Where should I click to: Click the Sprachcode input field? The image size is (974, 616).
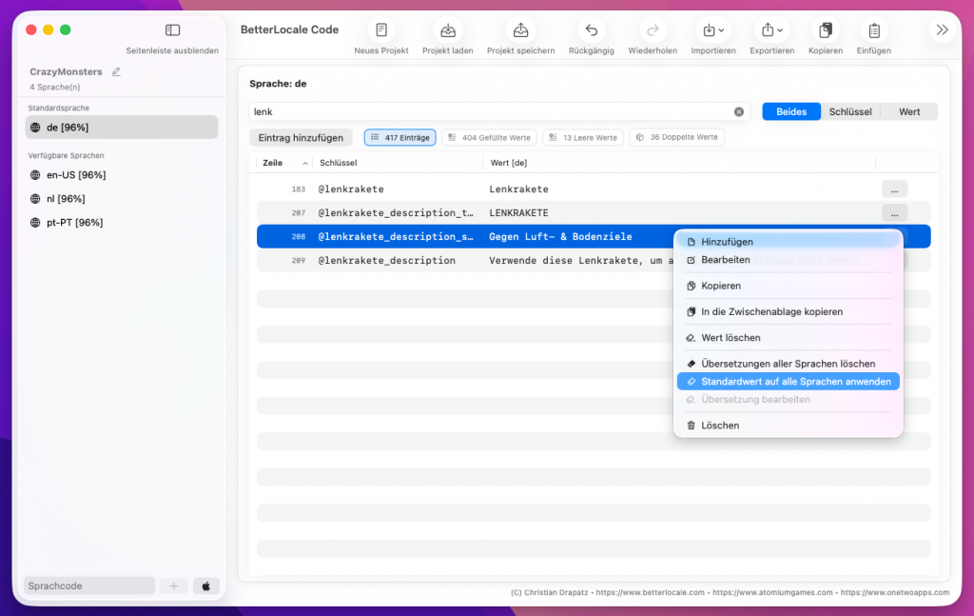coord(88,586)
